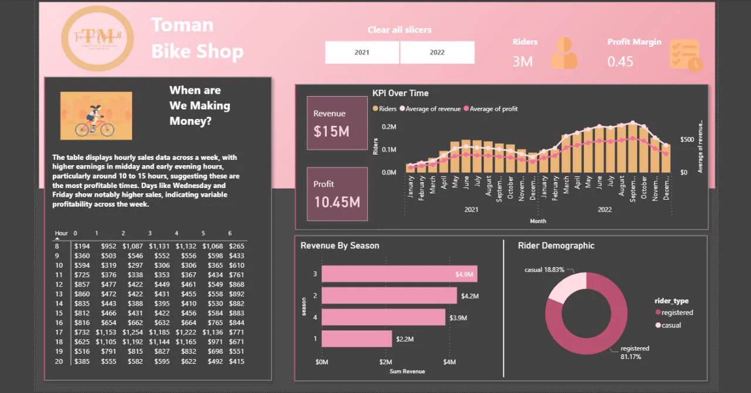Click the $194 table cell
Screen dimensions: 751x393
(x=82, y=247)
